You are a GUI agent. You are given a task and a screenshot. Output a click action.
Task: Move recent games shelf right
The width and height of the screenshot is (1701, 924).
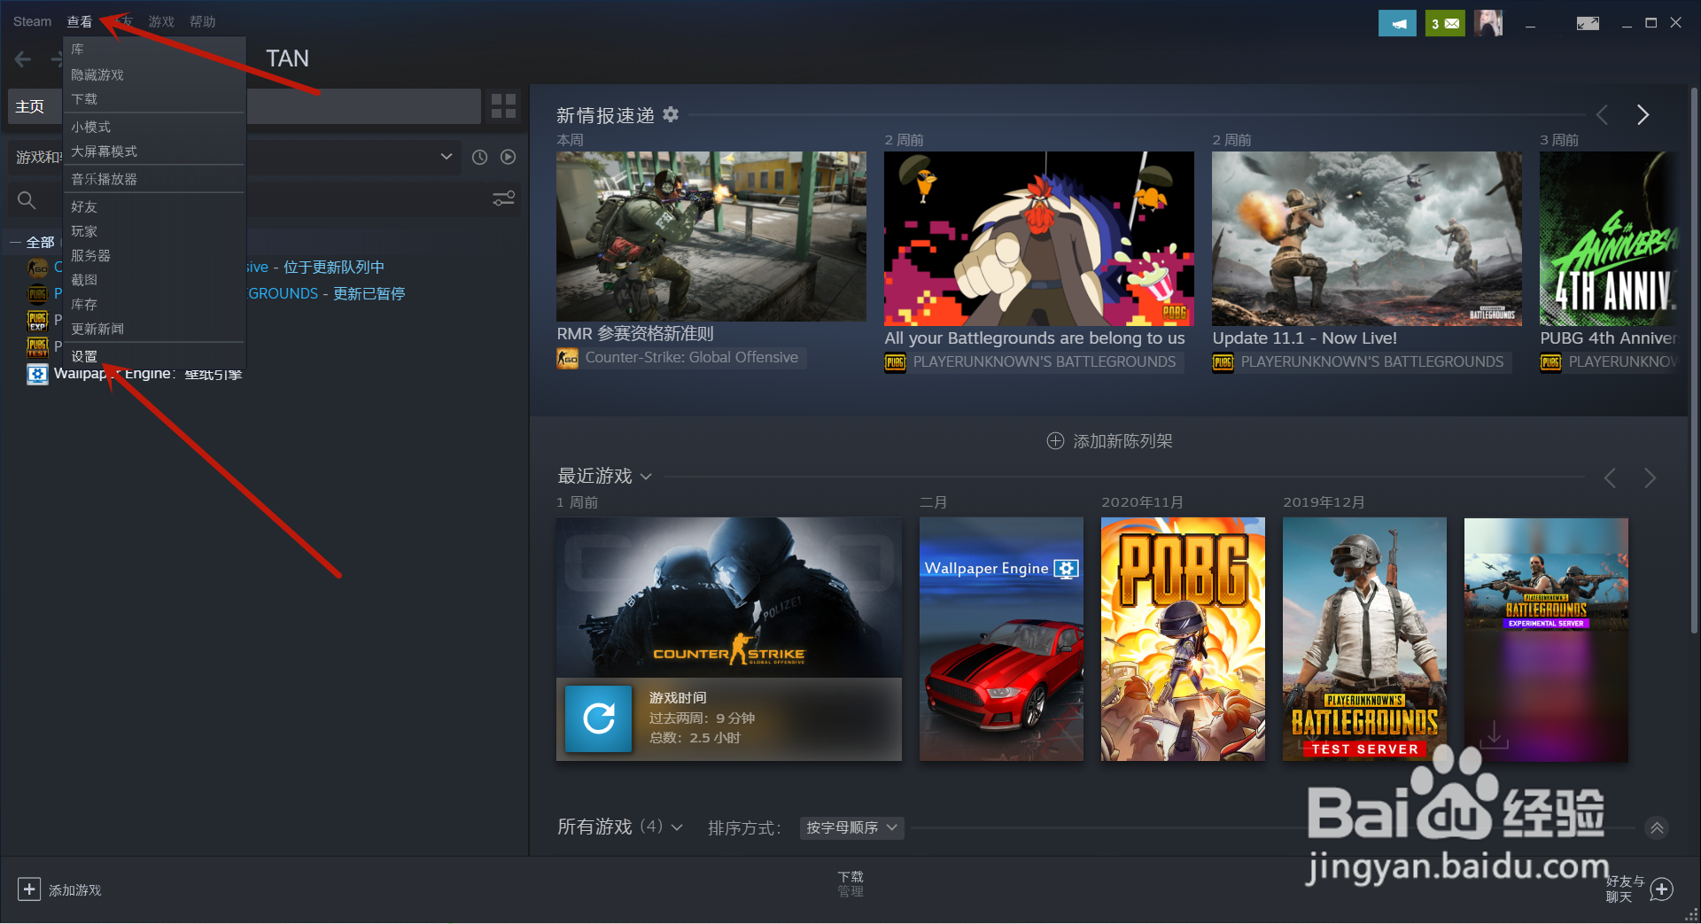1650,478
